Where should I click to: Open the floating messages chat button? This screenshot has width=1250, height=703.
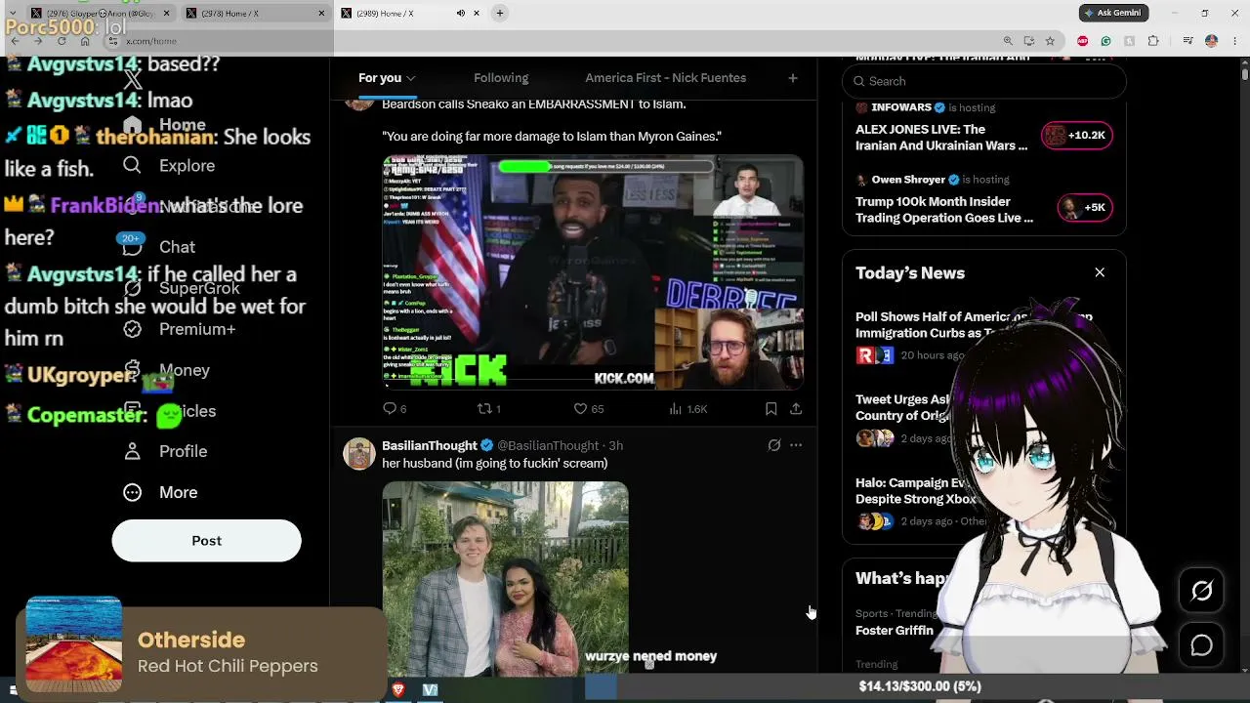1201,645
